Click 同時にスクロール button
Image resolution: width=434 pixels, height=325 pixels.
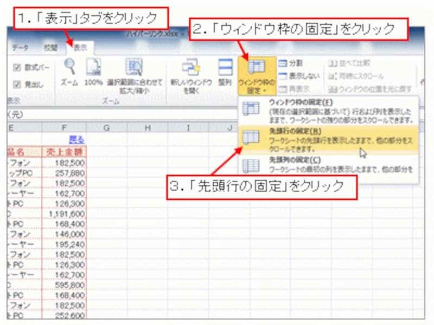point(356,76)
